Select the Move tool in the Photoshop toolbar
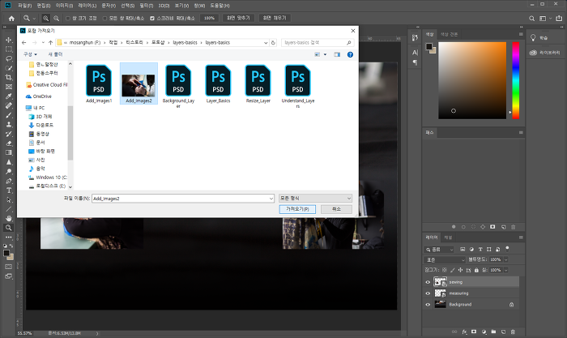The width and height of the screenshot is (567, 338). [x=9, y=40]
